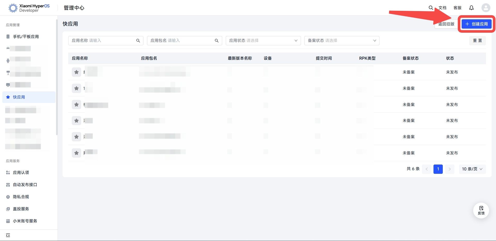
Task: Collapse sidebar using bottom menu-fold icon
Action: coord(8,235)
